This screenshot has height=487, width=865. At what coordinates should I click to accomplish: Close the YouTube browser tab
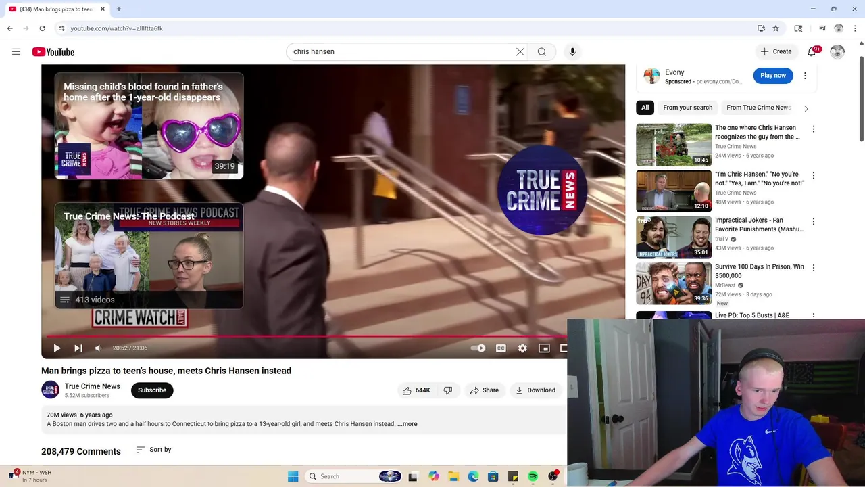click(x=103, y=9)
